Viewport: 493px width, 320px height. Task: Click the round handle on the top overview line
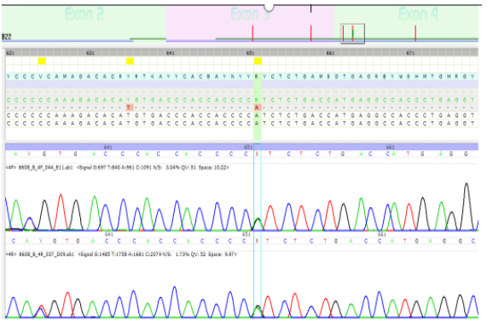coord(269,8)
